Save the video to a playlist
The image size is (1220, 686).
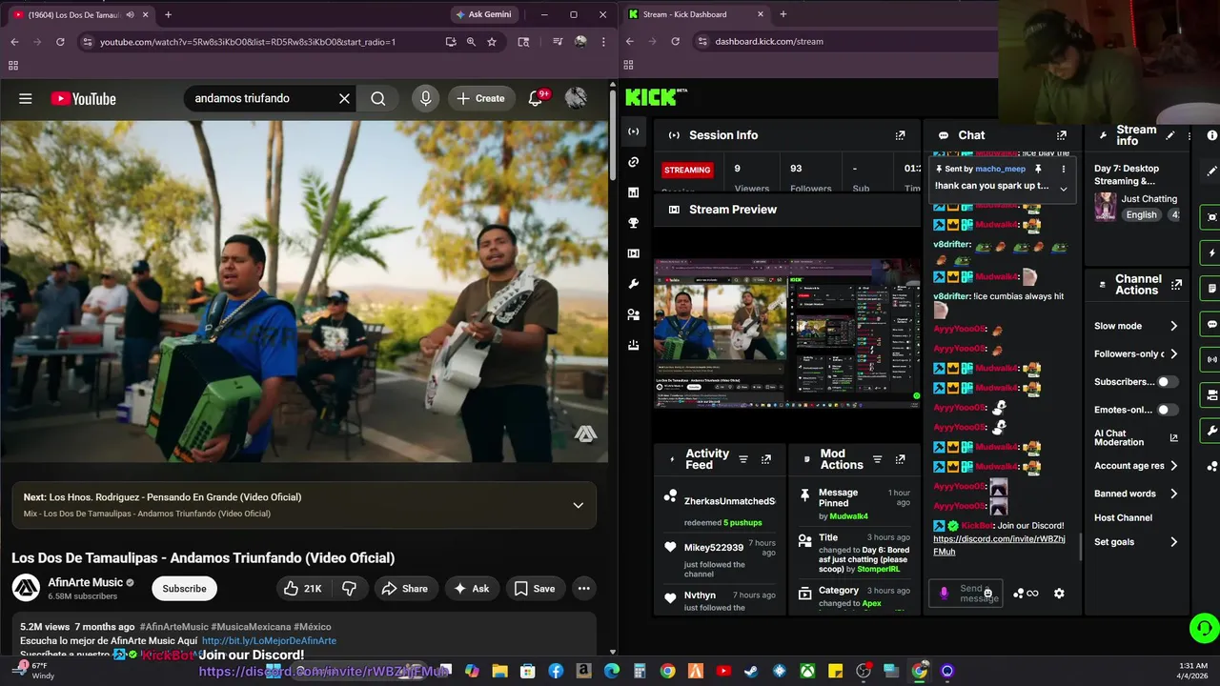(x=535, y=589)
